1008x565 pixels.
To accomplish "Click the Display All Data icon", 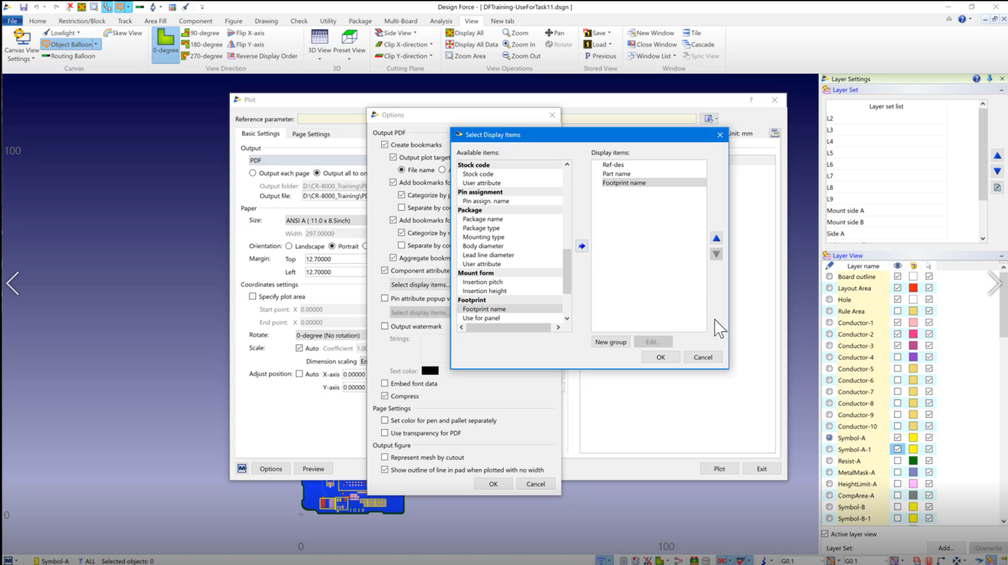I will (x=471, y=45).
